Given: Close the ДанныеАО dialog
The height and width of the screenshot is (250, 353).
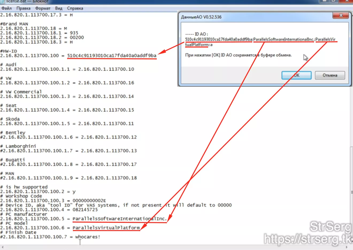Looking at the screenshot, I should click(x=341, y=15).
